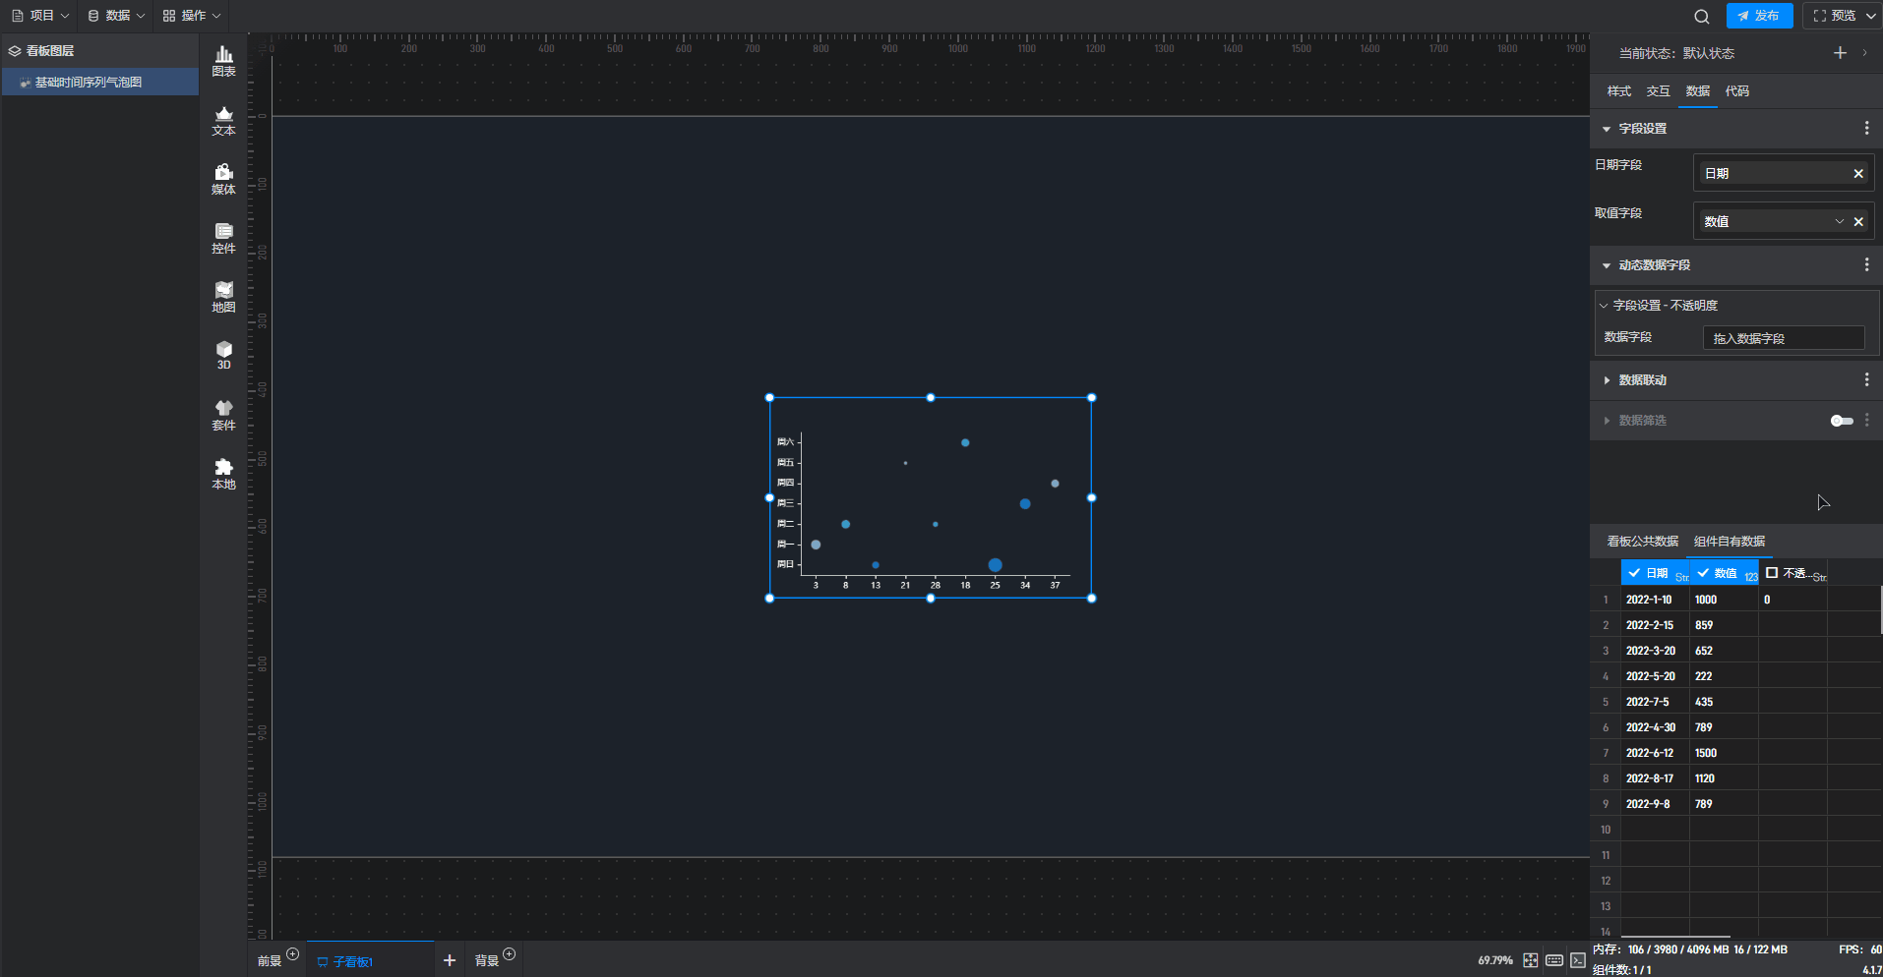Switch to the 交互 interaction tab
This screenshot has height=977, width=1883.
(x=1659, y=91)
